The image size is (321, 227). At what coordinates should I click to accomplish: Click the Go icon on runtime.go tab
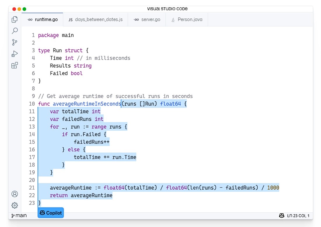30,20
